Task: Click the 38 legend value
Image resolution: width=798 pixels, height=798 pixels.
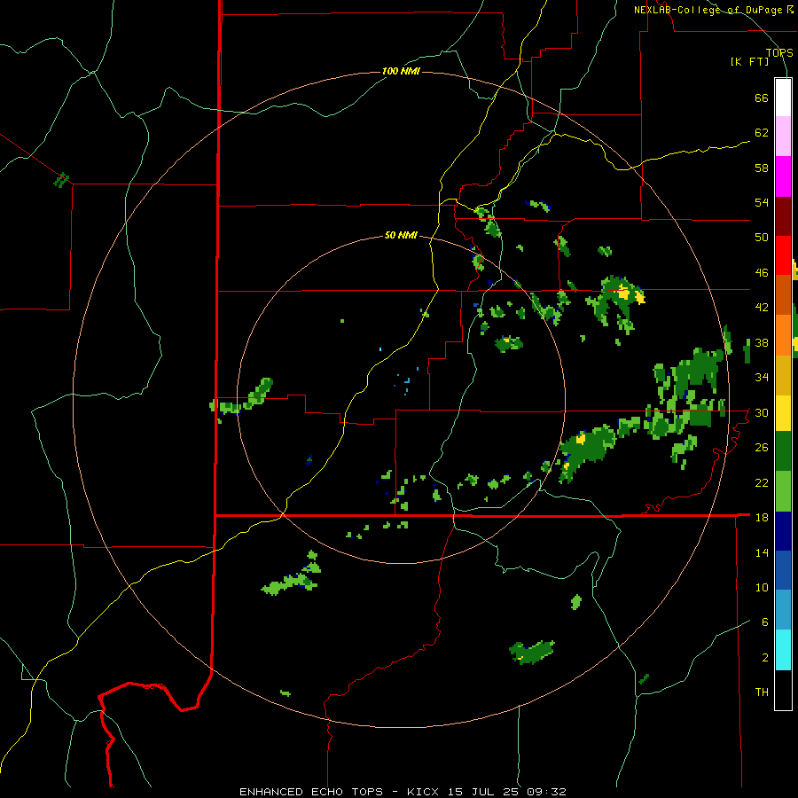Action: [x=762, y=342]
